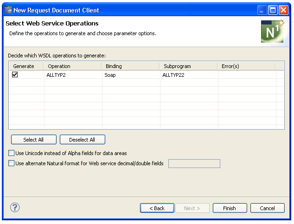Click the Deselect All button

[83, 140]
